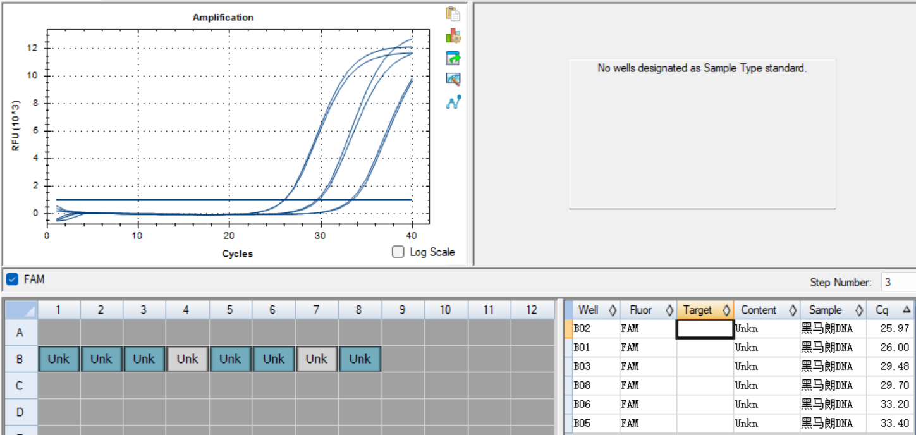Click the copy chart to clipboard icon

(453, 14)
